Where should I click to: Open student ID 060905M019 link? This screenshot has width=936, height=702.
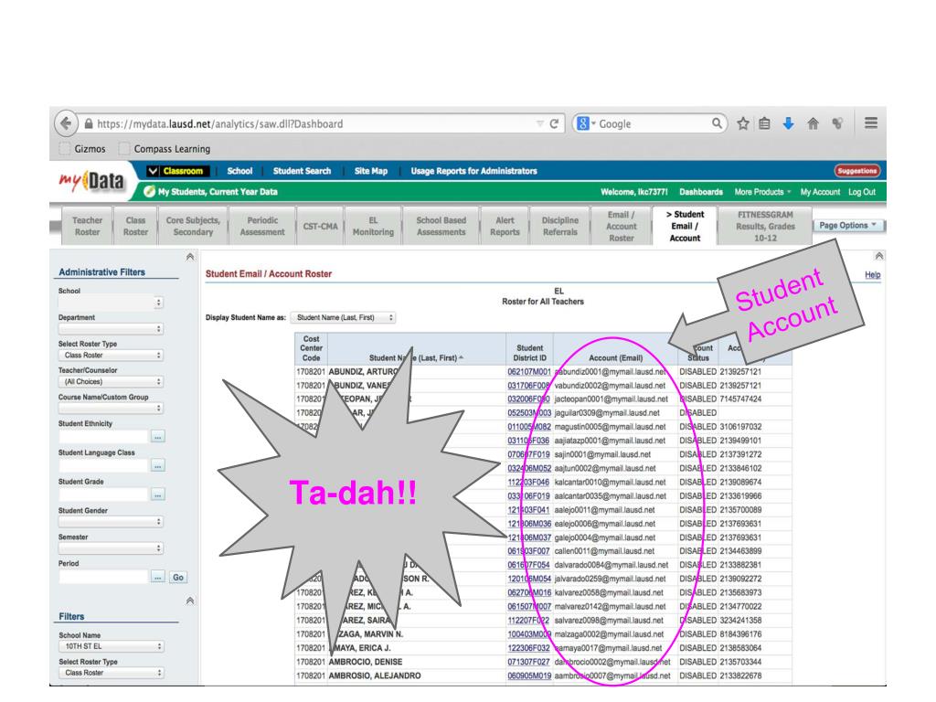529,675
